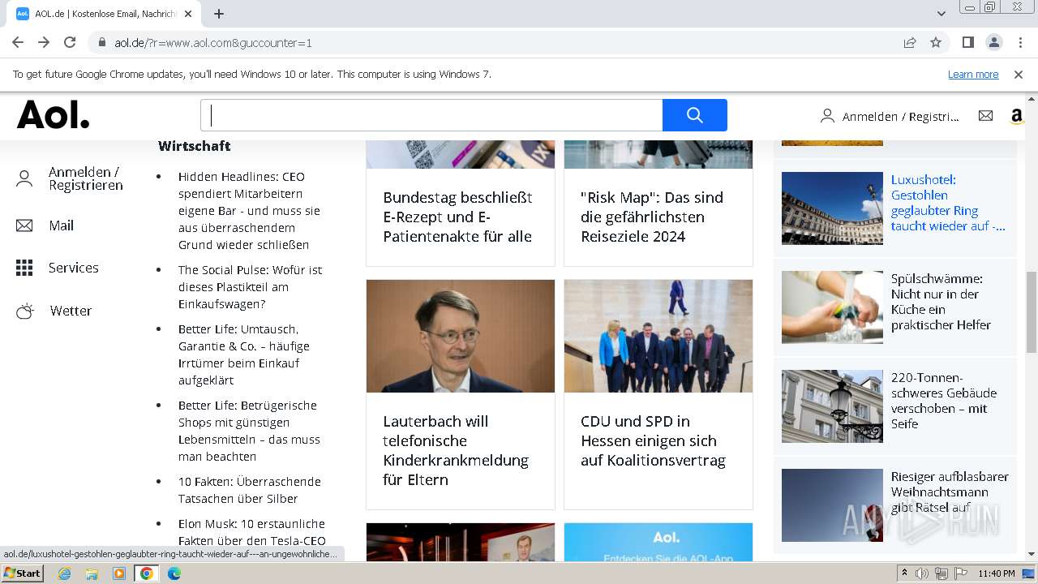Click Lauterbach portrait thumbnail

pyautogui.click(x=461, y=336)
